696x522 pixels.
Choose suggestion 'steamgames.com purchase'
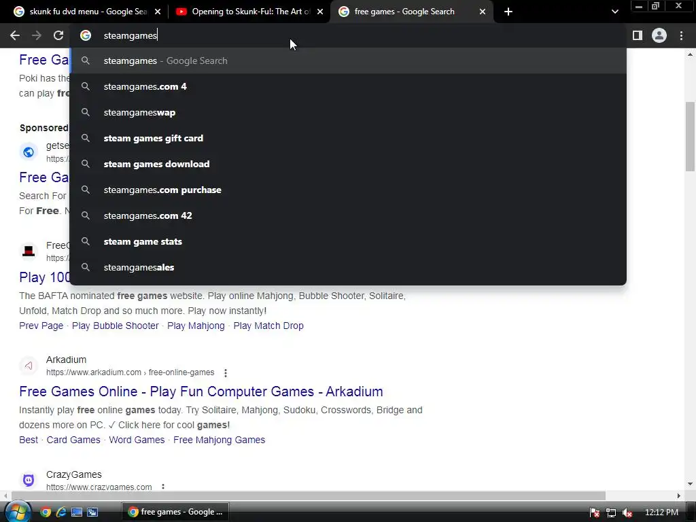tap(348, 190)
